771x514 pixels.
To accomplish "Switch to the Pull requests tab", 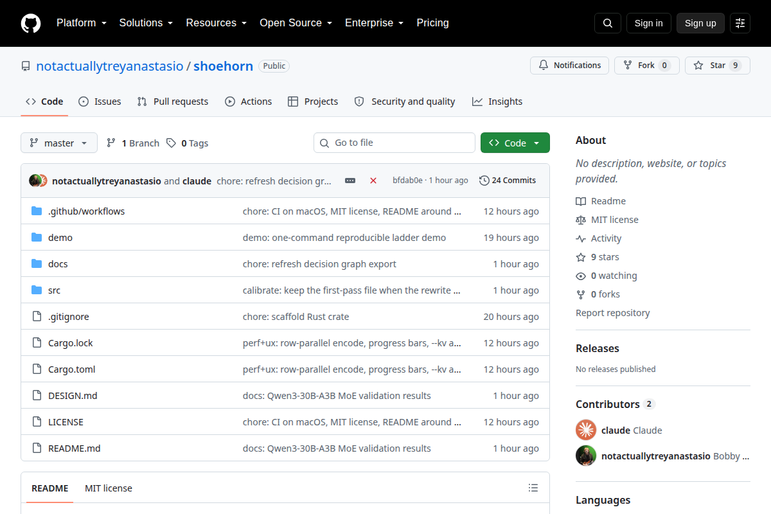I will (173, 102).
